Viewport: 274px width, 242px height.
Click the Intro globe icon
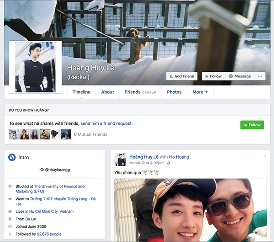point(12,157)
